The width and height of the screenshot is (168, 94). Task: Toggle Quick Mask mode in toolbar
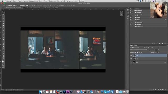(x=3, y=65)
